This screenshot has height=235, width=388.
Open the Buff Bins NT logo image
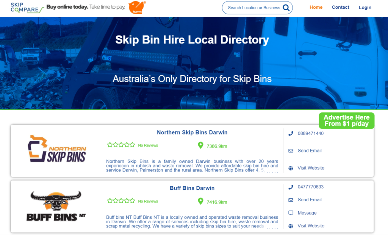pos(56,205)
